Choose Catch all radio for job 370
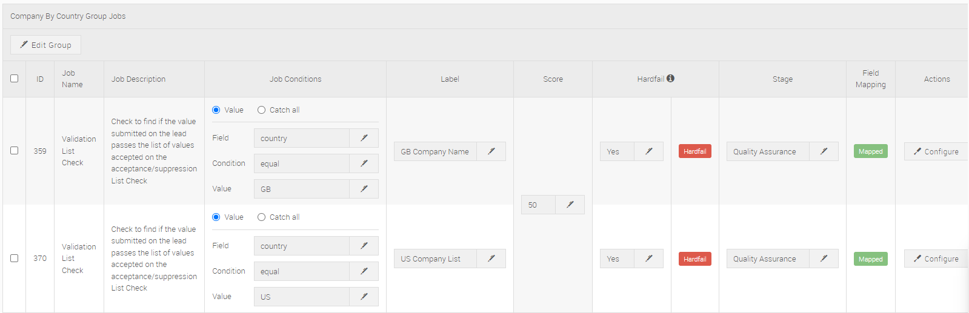The height and width of the screenshot is (313, 969). point(262,217)
